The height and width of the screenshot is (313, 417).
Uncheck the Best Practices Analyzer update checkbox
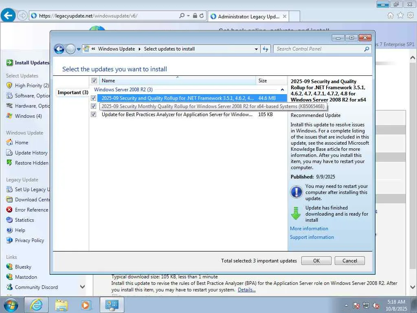[93, 115]
